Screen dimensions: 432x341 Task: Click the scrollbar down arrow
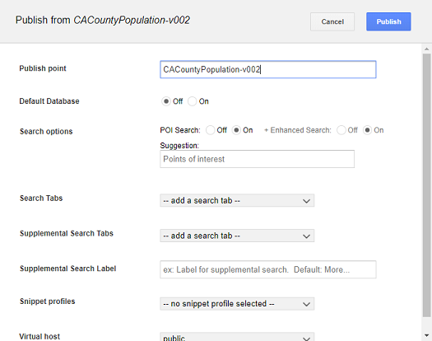[x=427, y=335]
